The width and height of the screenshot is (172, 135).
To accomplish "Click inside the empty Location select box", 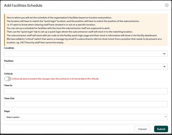I will coord(82,54).
